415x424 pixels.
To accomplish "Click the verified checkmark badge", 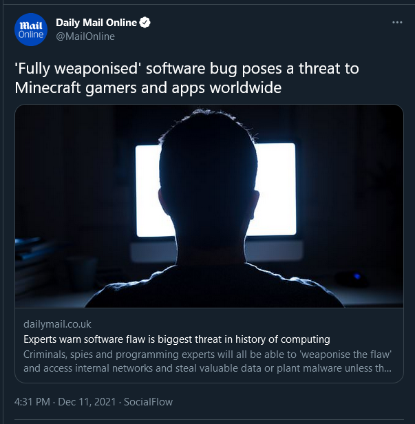I will coord(145,23).
